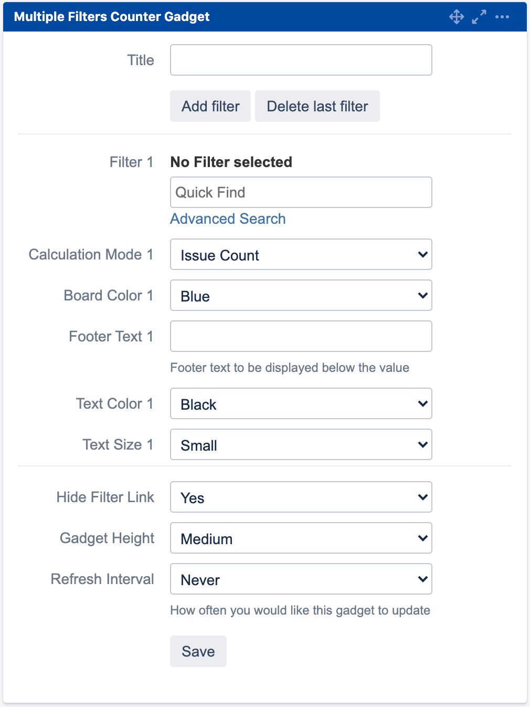Change Text Size 1 from Small
530x707 pixels.
pyautogui.click(x=301, y=445)
